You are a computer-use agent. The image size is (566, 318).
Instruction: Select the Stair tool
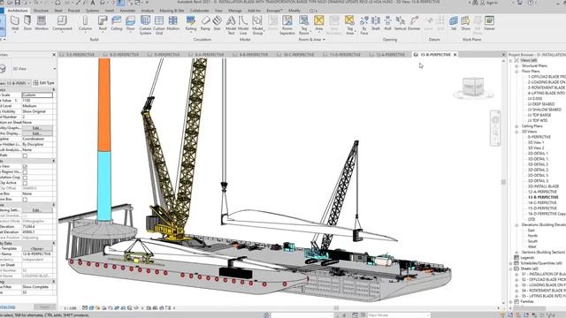point(217,24)
